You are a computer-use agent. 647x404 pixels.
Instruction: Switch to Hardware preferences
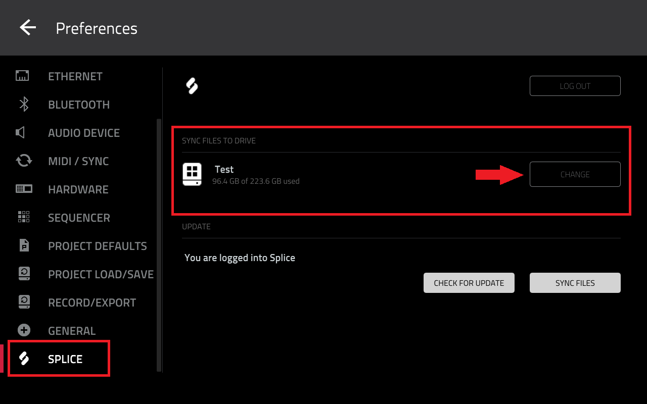(x=78, y=189)
